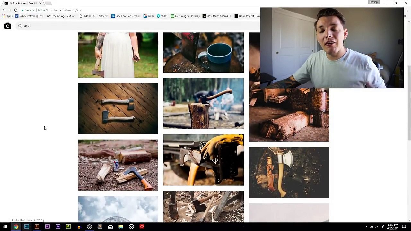The height and width of the screenshot is (231, 411).
Task: Open the Adobe BC Partner bookmark
Action: pyautogui.click(x=93, y=16)
